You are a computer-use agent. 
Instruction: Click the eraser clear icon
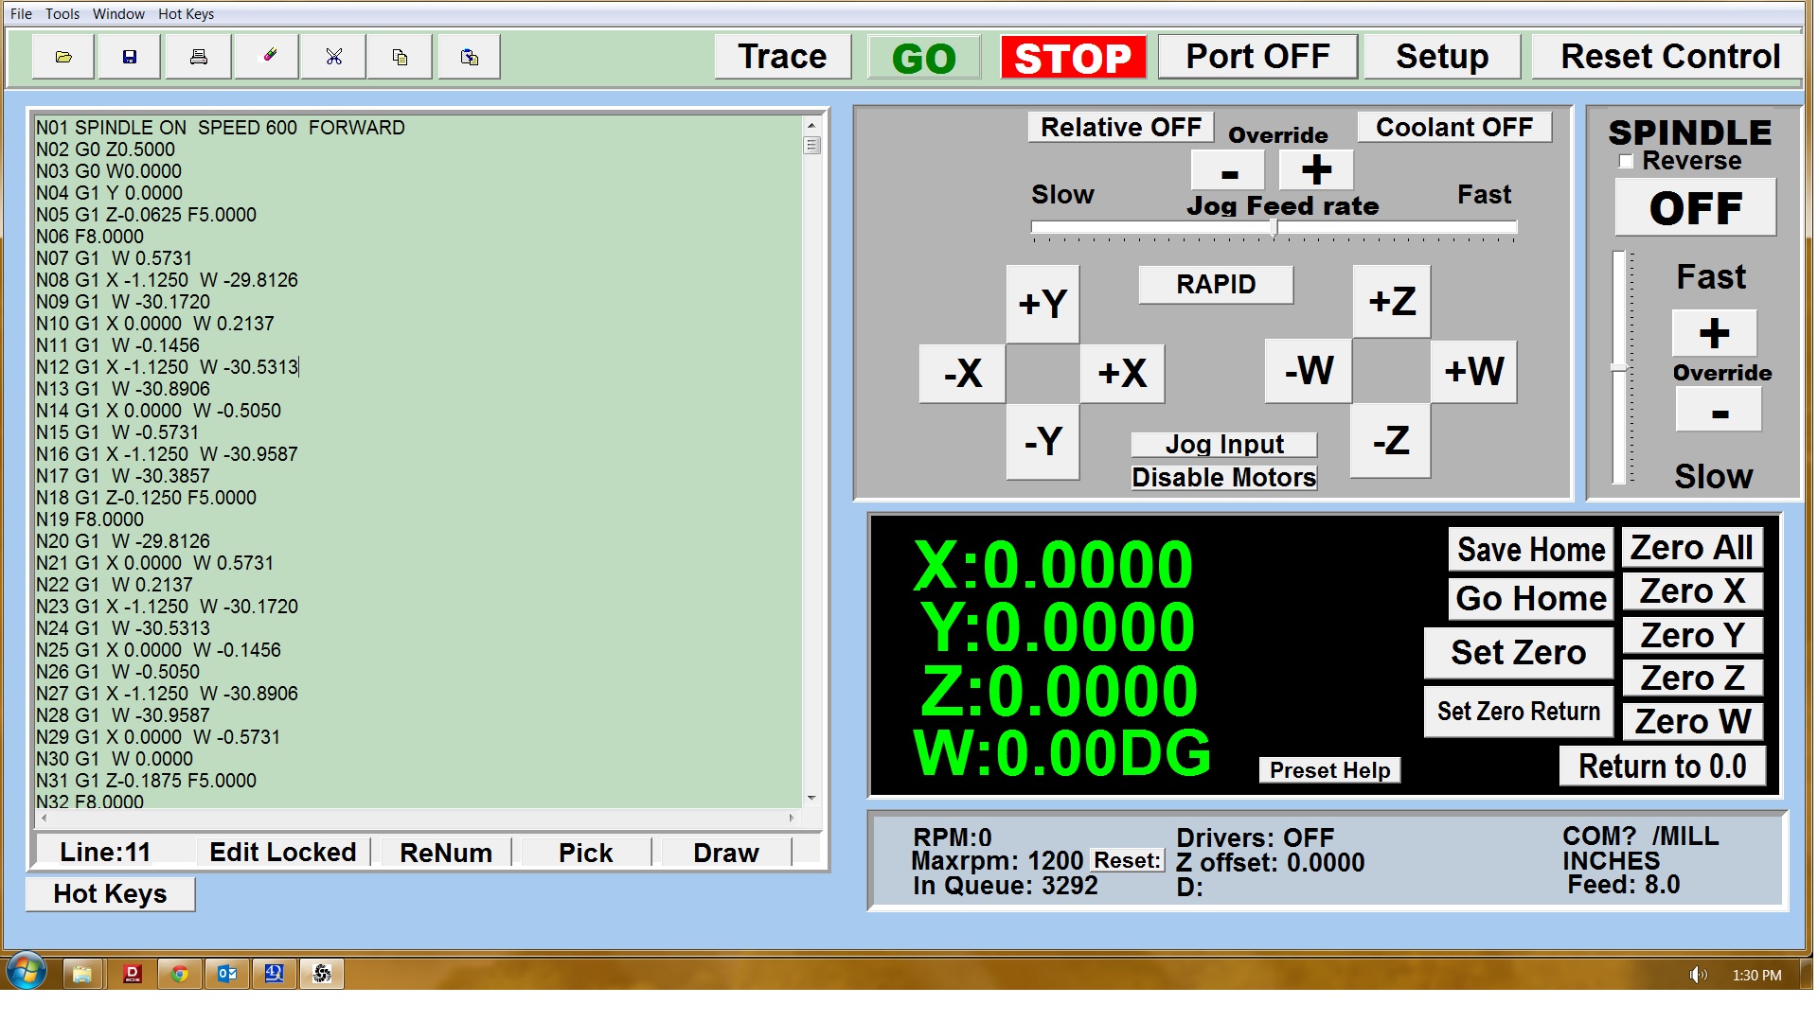pos(269,57)
